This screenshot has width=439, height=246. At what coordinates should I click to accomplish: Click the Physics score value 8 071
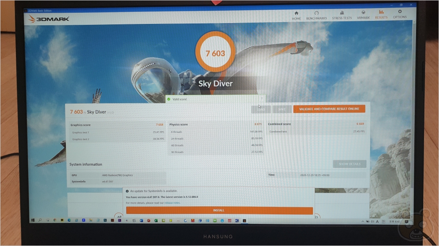point(258,124)
